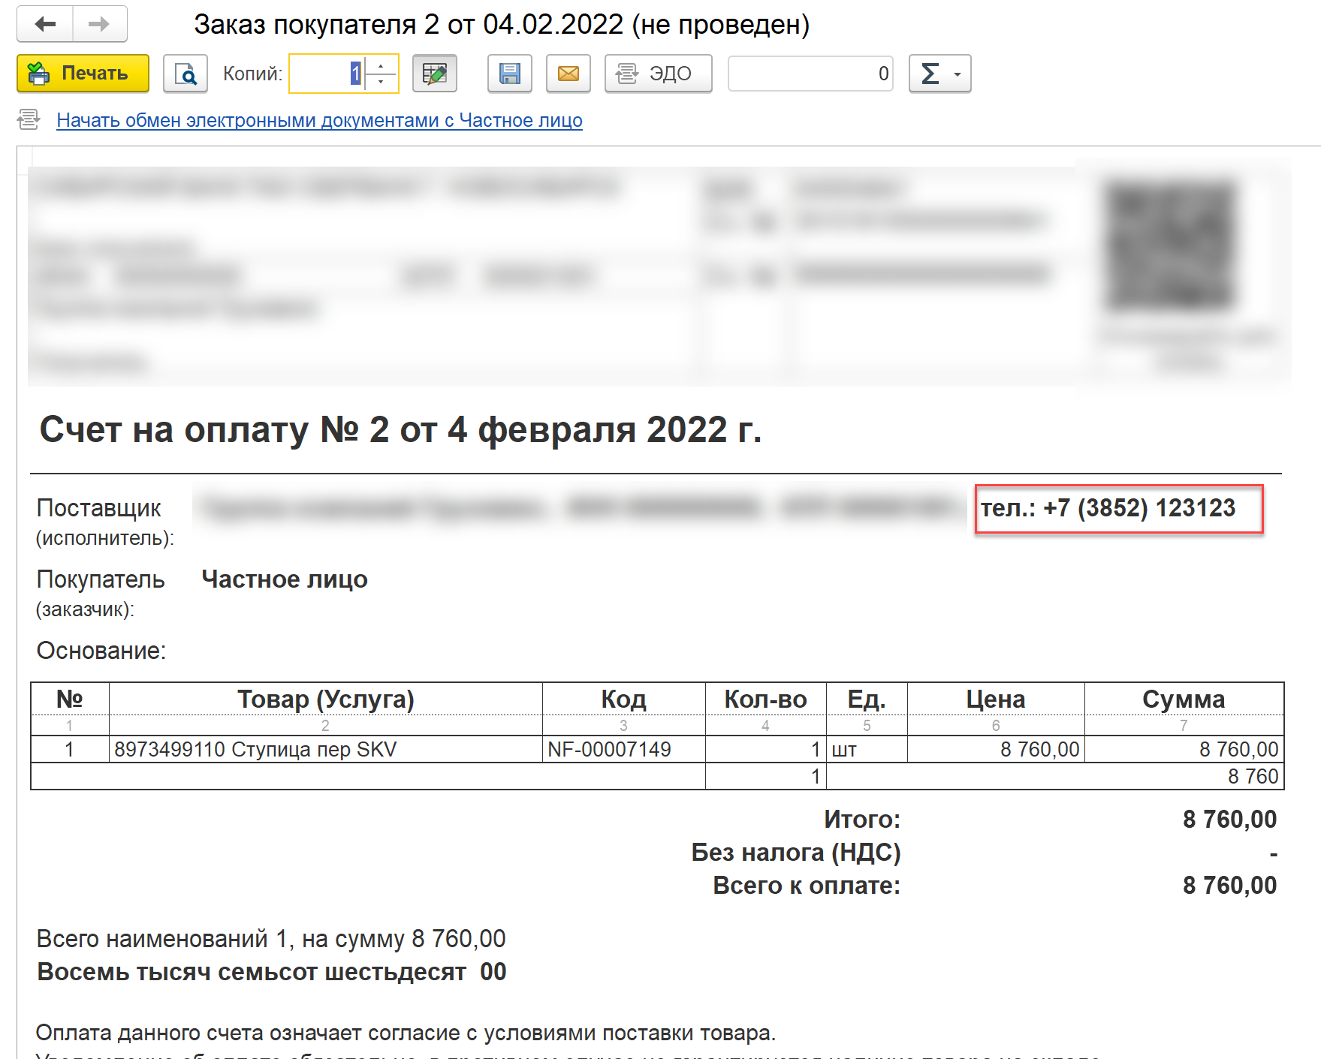Screen dimensions: 1321x1059
Task: Open print preview magnifier icon
Action: [185, 74]
